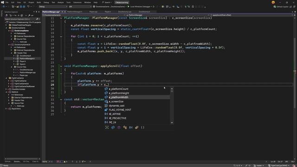Collapse the MathLib project node
This screenshot has width=297, height=167.
(x=6, y=92)
